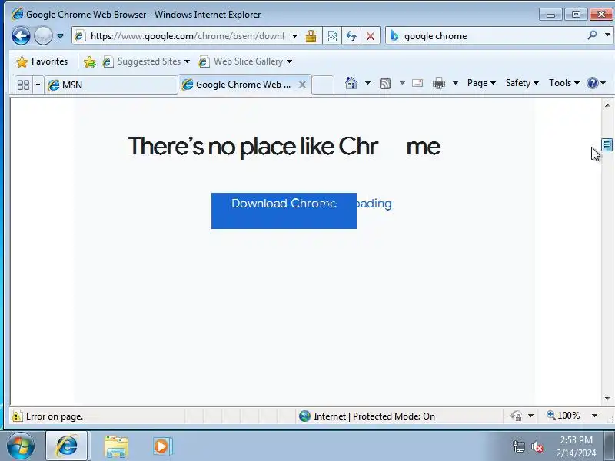
Task: Open the Help question-mark menu
Action: pos(596,83)
